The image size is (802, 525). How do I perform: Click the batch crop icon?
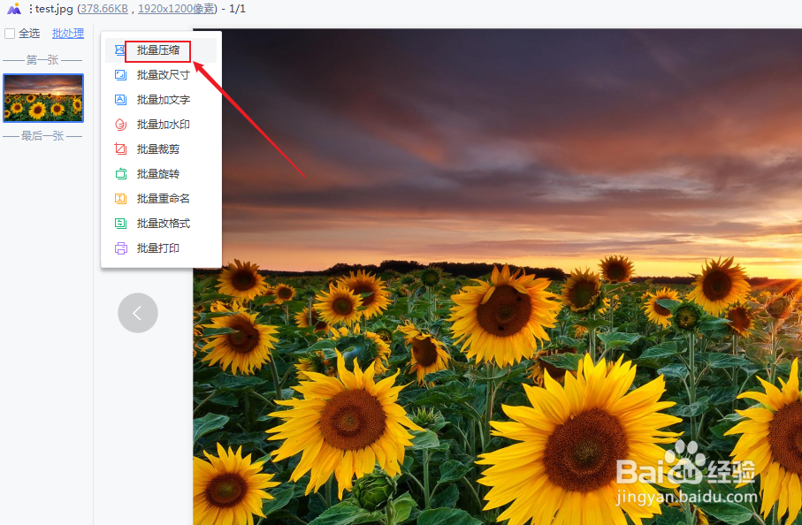click(x=120, y=148)
